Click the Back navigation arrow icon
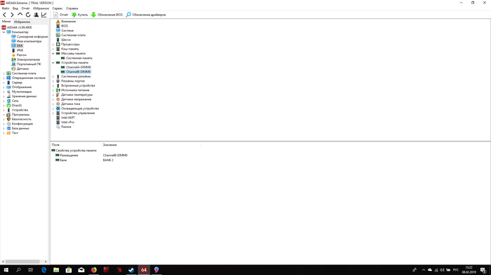 pos(4,15)
